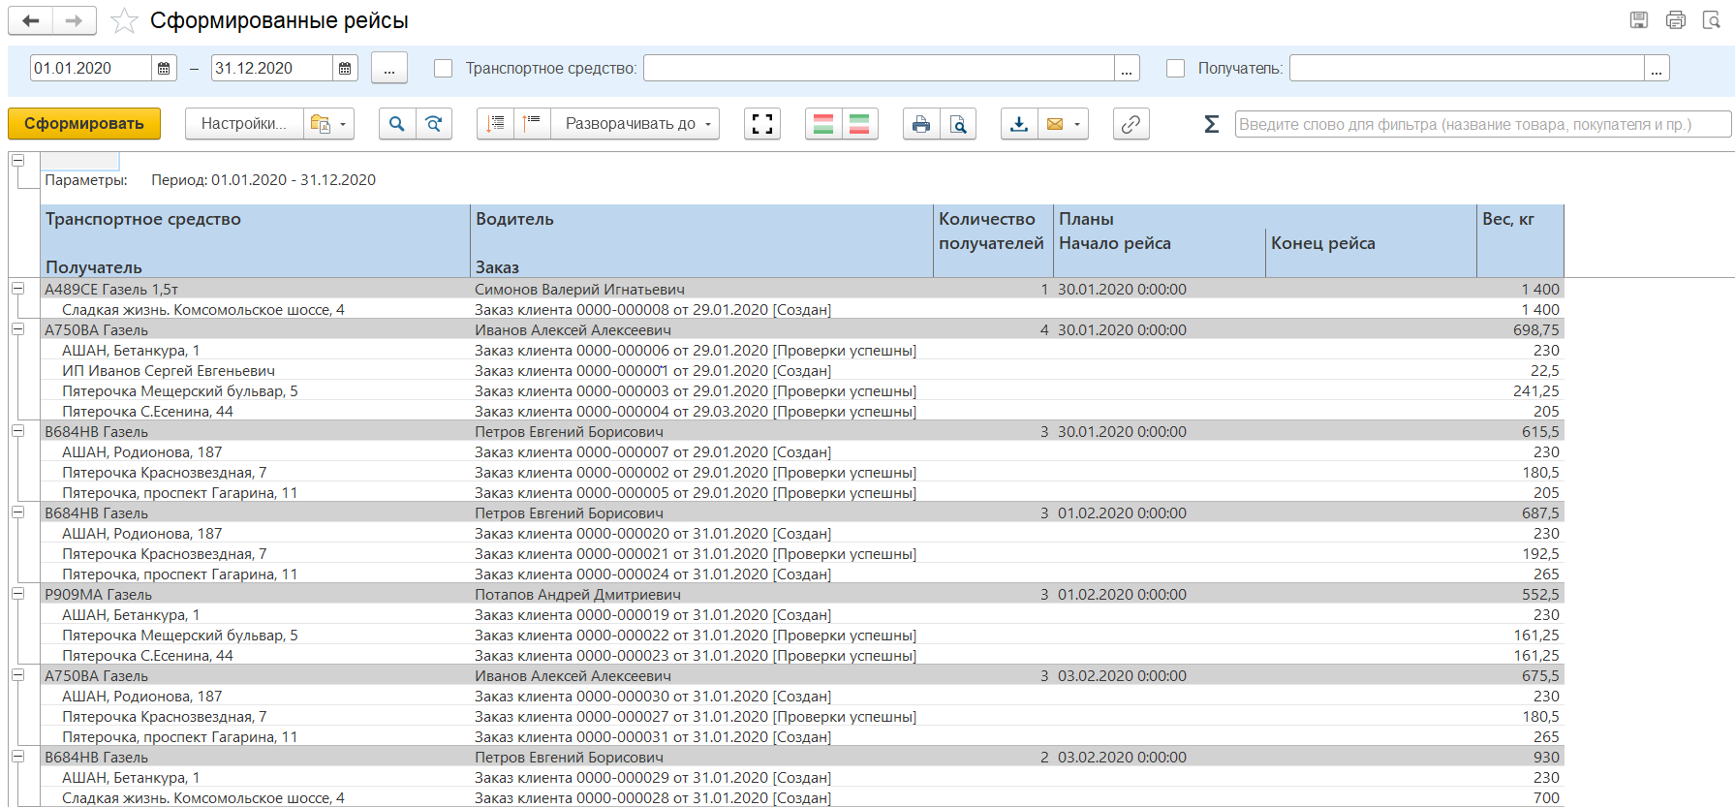Click the filter word search input field
The height and width of the screenshot is (807, 1735).
click(x=1482, y=124)
